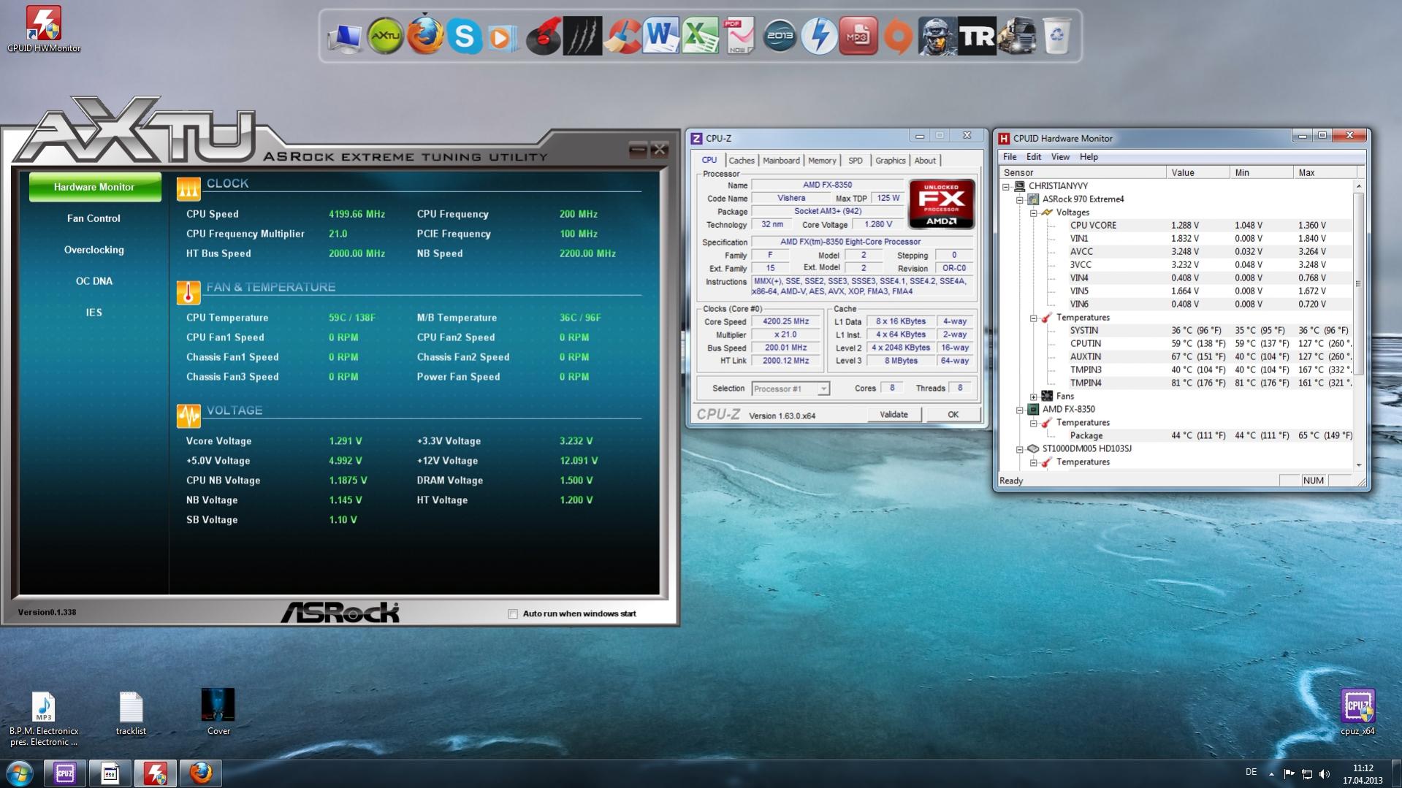Screen dimensions: 1402x788
Task: Open the Computer icon in the top dock
Action: pos(345,37)
